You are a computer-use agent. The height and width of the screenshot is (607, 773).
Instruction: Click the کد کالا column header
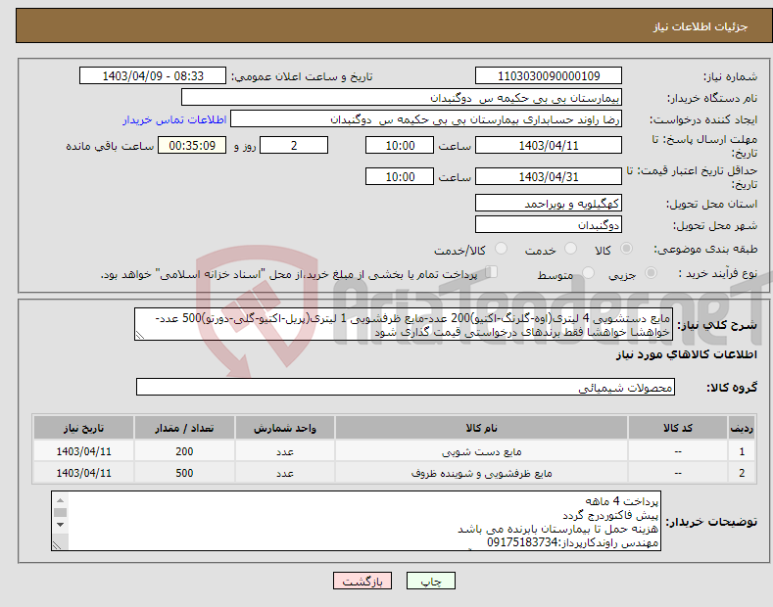point(678,428)
